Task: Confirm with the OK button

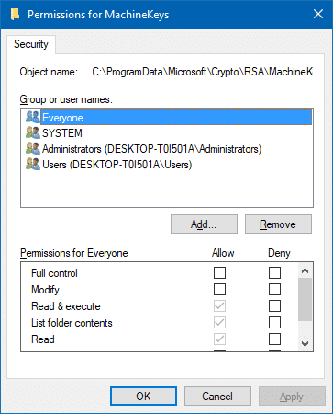Action: click(x=143, y=397)
